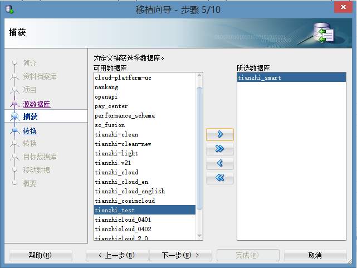The width and height of the screenshot is (357, 268).
Task: Select tianzhi_smart in chosen databases list
Action: click(291, 77)
